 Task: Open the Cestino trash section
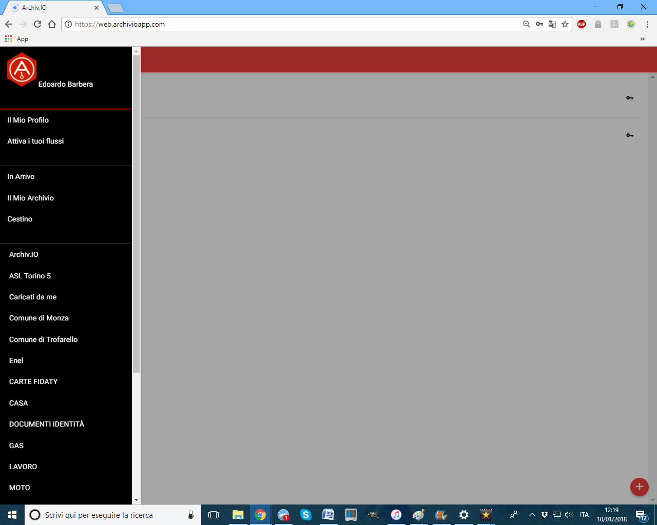20,219
